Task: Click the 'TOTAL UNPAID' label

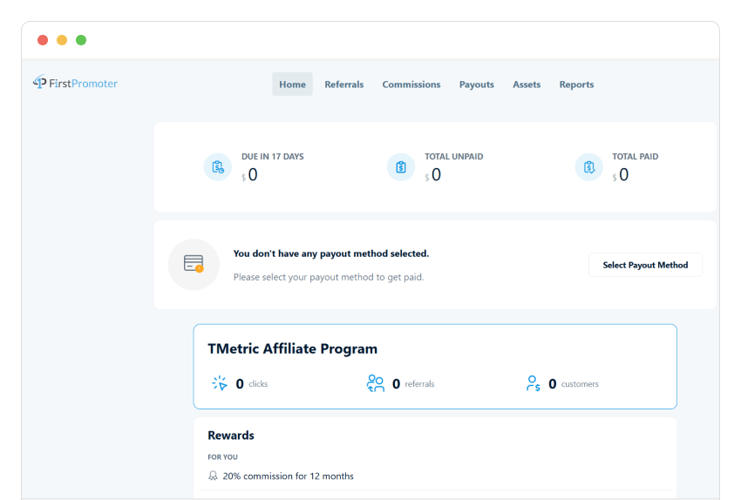Action: tap(453, 156)
